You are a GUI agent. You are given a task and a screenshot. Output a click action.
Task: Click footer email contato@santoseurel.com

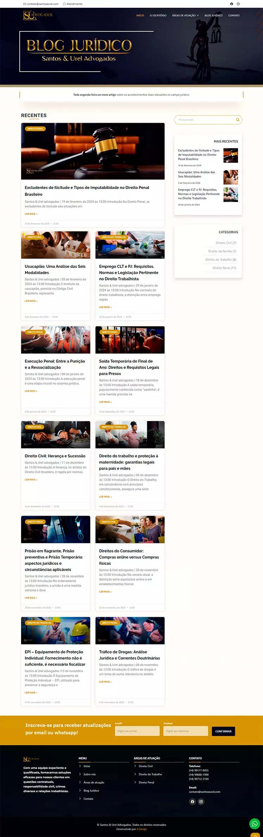(205, 792)
